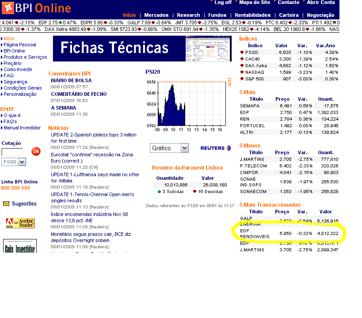Click SONAECOM in 5 Menos table

(x=253, y=192)
